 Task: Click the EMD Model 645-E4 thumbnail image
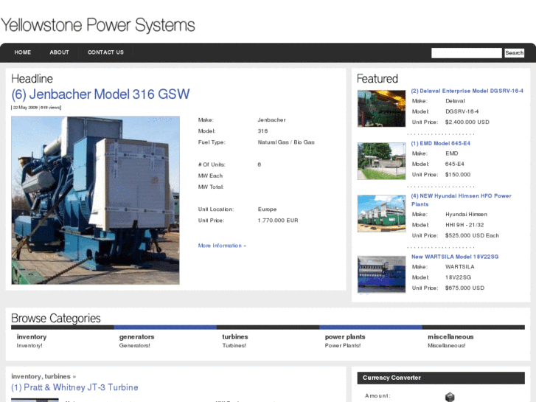[381, 161]
